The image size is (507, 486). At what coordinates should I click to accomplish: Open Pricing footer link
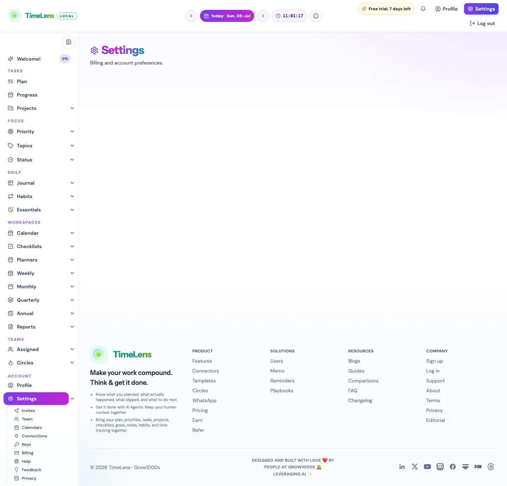click(x=200, y=410)
